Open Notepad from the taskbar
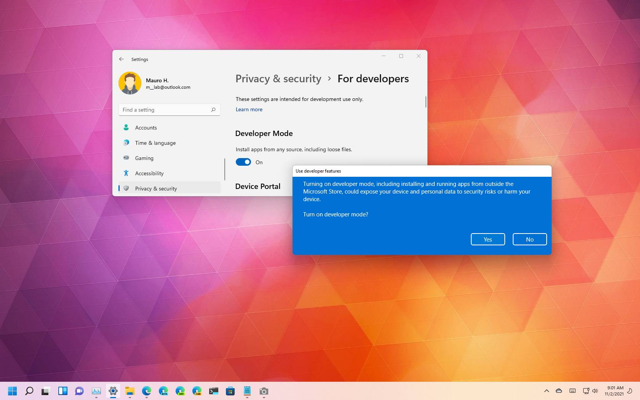Image resolution: width=640 pixels, height=400 pixels. (x=247, y=391)
